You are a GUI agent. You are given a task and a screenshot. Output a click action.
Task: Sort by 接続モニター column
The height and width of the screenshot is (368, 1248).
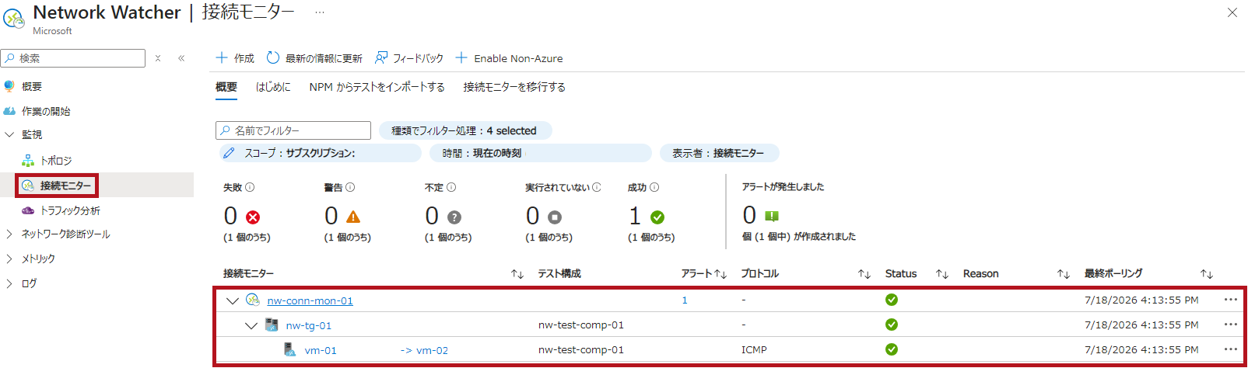tap(517, 274)
